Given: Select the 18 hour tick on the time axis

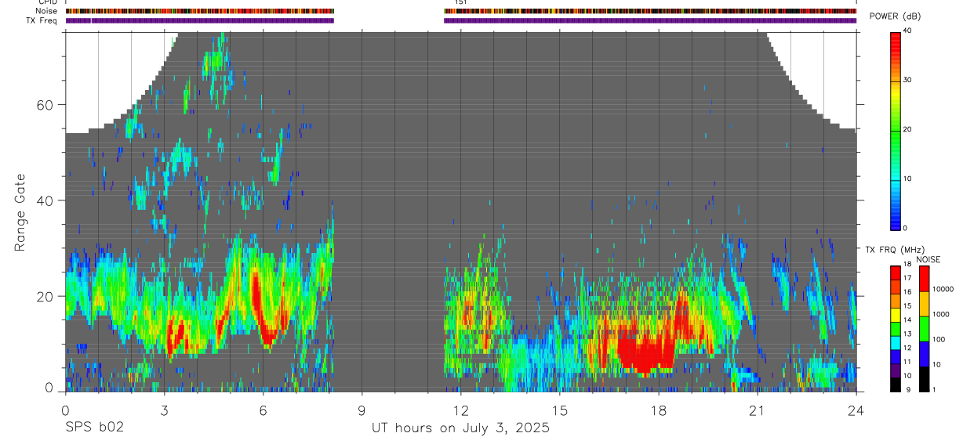Looking at the screenshot, I should point(659,410).
